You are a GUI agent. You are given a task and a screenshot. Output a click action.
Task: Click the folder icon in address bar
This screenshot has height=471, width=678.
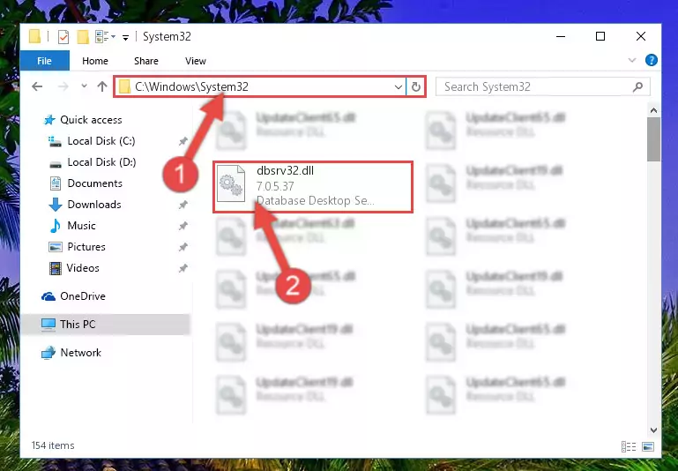[x=125, y=87]
